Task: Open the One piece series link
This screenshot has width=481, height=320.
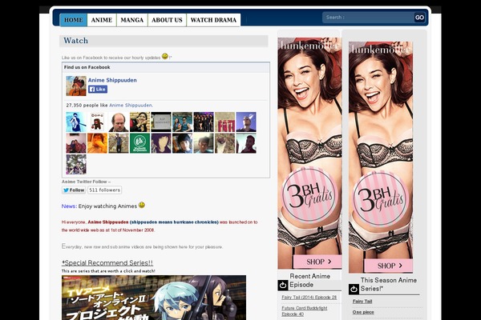Action: pos(362,312)
